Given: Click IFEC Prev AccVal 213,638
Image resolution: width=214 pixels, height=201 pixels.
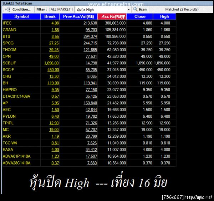Looking at the screenshot, I should (90, 23).
